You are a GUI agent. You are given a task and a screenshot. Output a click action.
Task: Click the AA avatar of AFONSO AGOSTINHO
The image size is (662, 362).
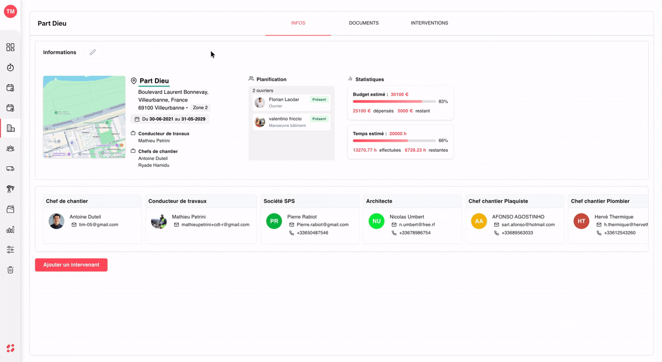pyautogui.click(x=479, y=221)
